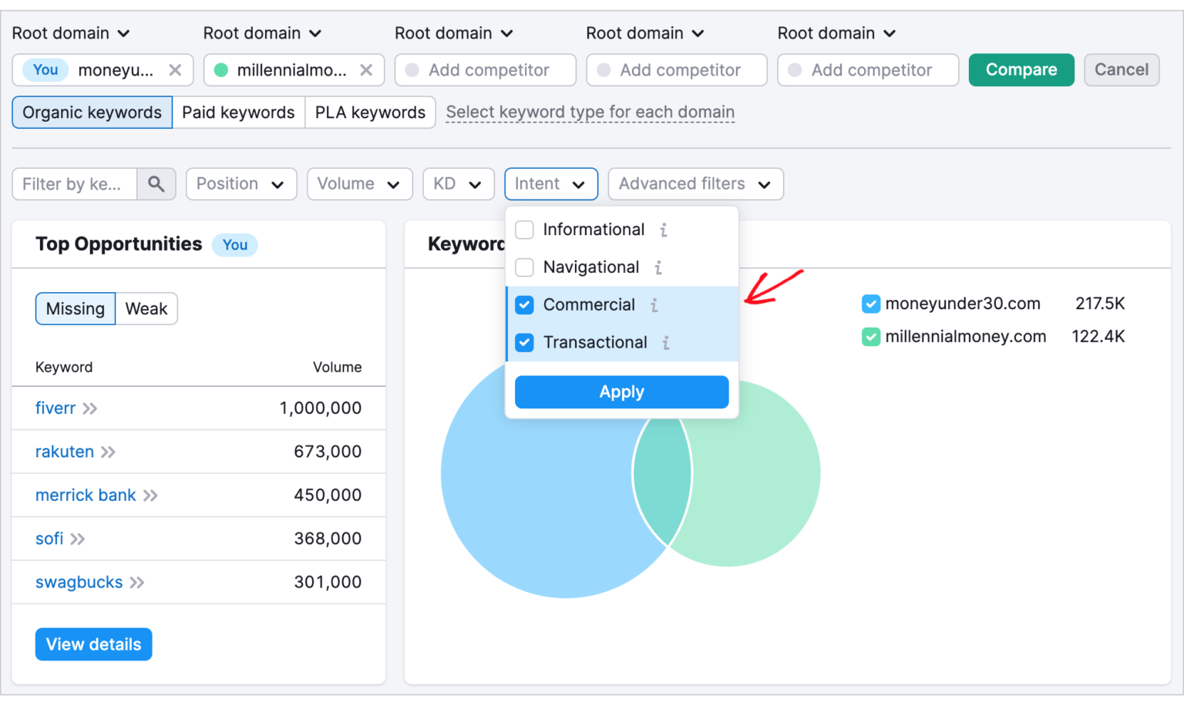
Task: Expand the Advanced filters dropdown
Action: [695, 183]
